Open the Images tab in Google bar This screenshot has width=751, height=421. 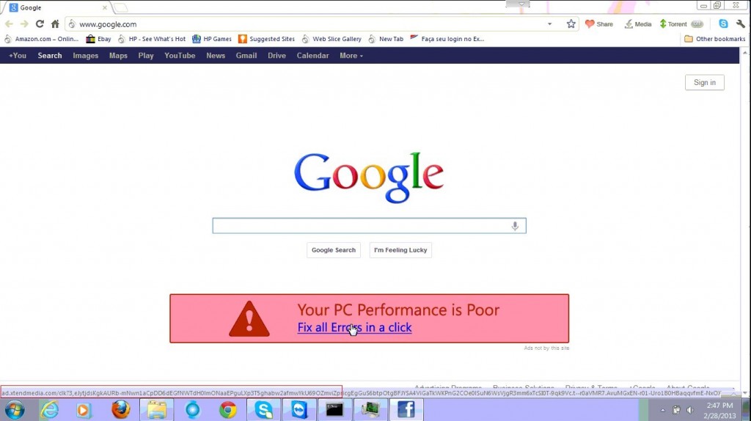point(85,56)
